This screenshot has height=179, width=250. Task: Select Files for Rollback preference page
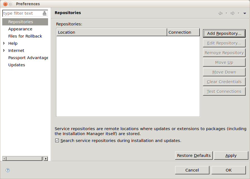click(x=25, y=36)
